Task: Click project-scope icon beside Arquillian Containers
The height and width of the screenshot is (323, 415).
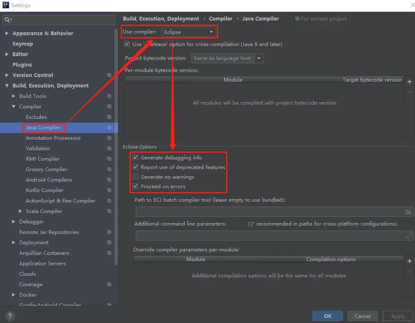Action: point(109,253)
